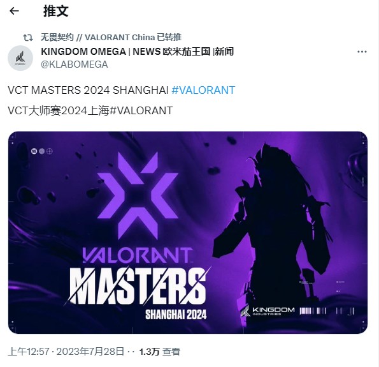
Task: Click the Kingdom Industries logo in banner
Action: [x=268, y=311]
